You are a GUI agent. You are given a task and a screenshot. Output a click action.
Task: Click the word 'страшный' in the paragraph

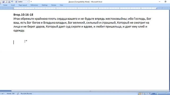[x=109, y=23]
